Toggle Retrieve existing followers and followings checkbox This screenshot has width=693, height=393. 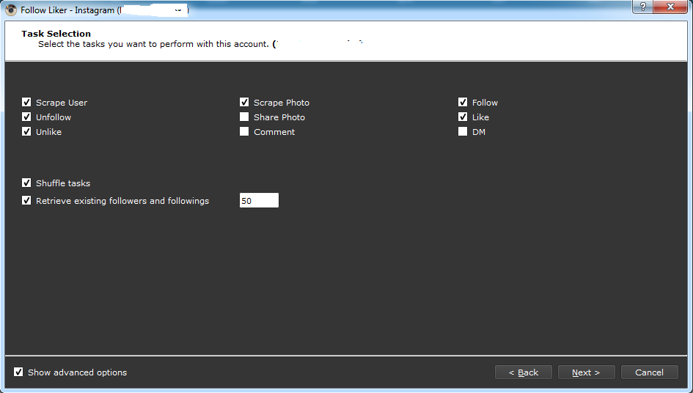tap(26, 200)
